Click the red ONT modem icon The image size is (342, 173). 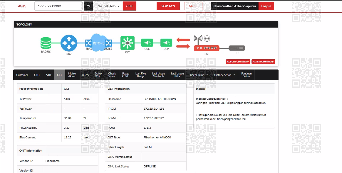pos(206,48)
